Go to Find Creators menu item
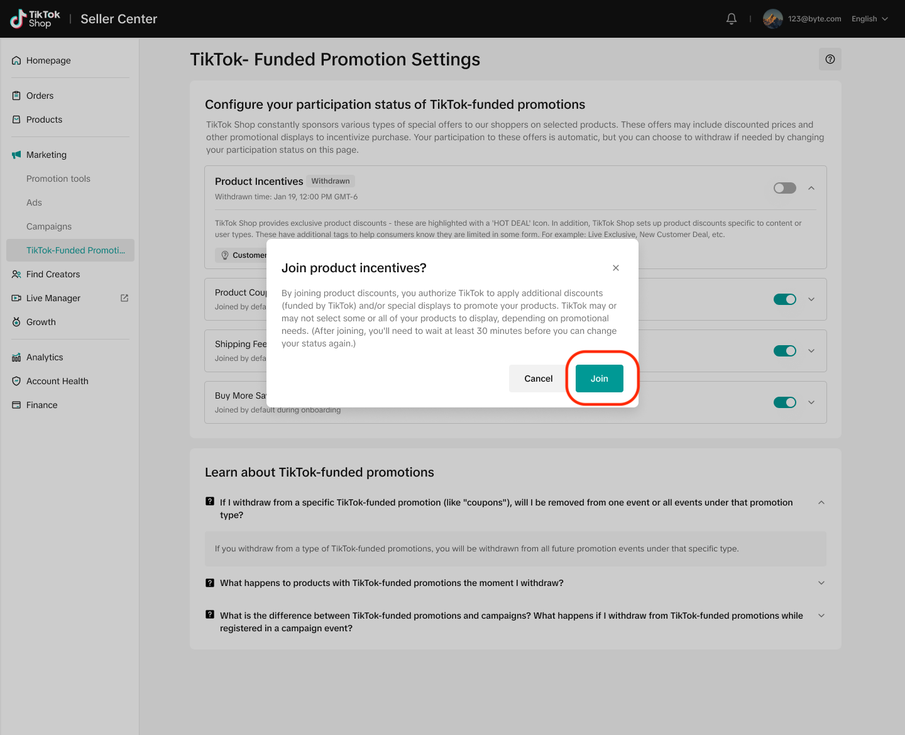 coord(53,274)
